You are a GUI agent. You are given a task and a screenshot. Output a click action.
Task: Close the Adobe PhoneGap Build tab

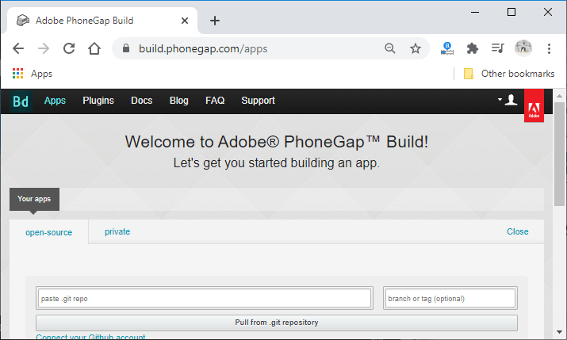(x=185, y=21)
